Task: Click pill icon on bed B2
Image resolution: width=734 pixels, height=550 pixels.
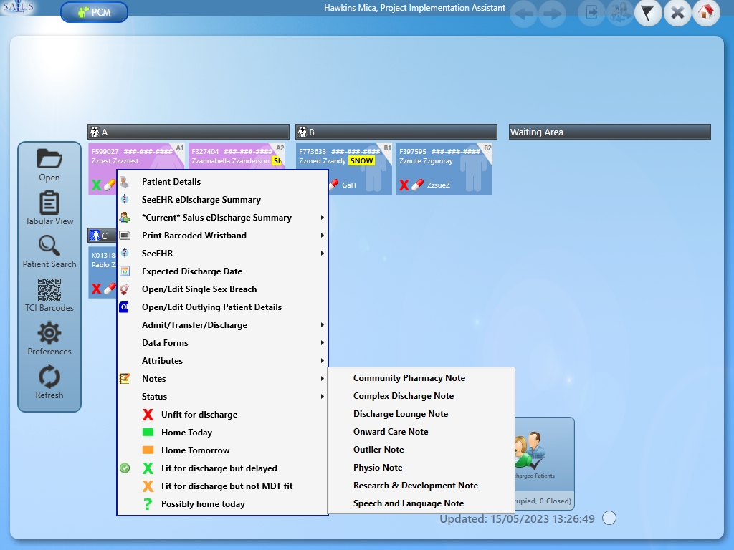Action: click(418, 185)
